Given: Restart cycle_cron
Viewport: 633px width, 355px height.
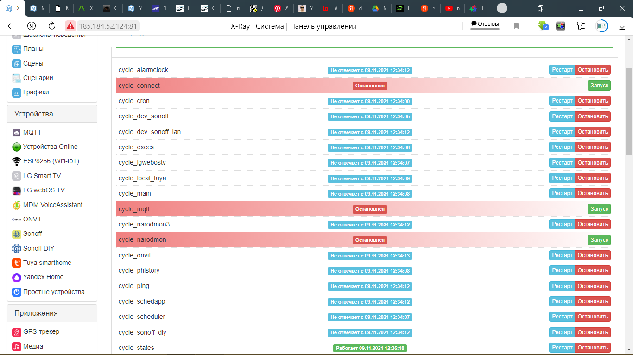Looking at the screenshot, I should [x=562, y=101].
